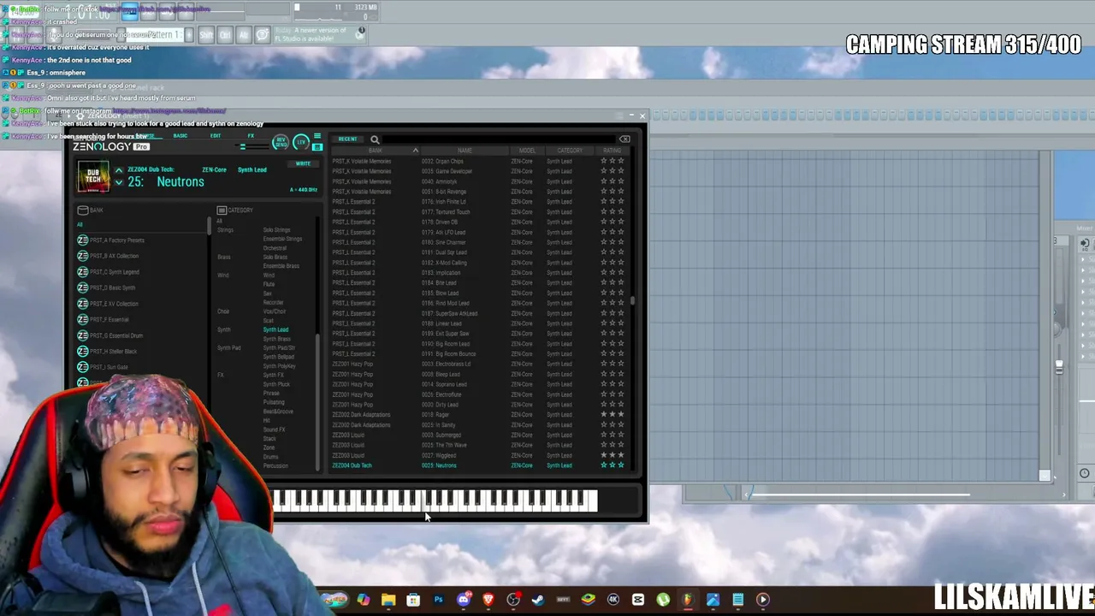
Task: Step to previous preset with the up chevron
Action: point(119,171)
